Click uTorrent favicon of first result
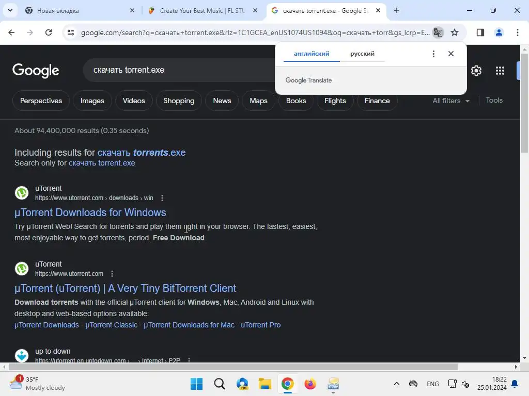The image size is (529, 396). click(22, 193)
